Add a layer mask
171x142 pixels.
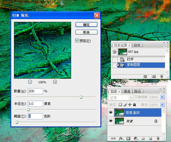[x=128, y=138]
